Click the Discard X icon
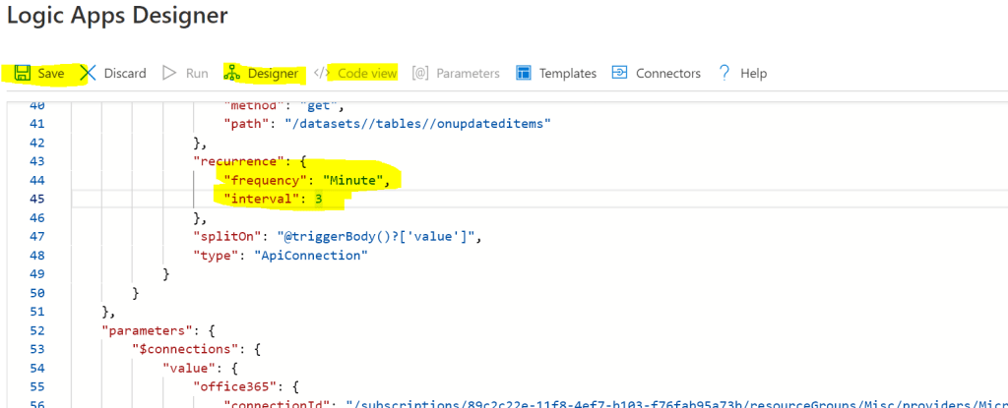 click(x=89, y=73)
